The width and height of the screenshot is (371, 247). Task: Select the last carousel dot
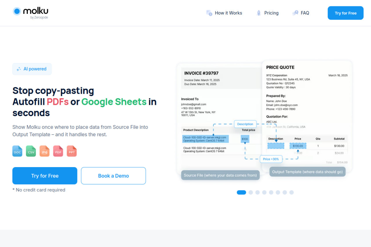click(x=292, y=192)
